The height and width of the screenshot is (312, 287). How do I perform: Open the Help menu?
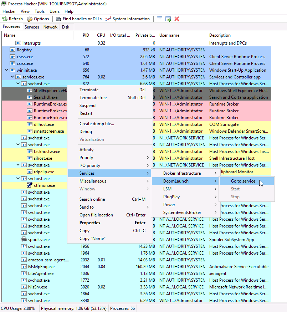(69, 11)
